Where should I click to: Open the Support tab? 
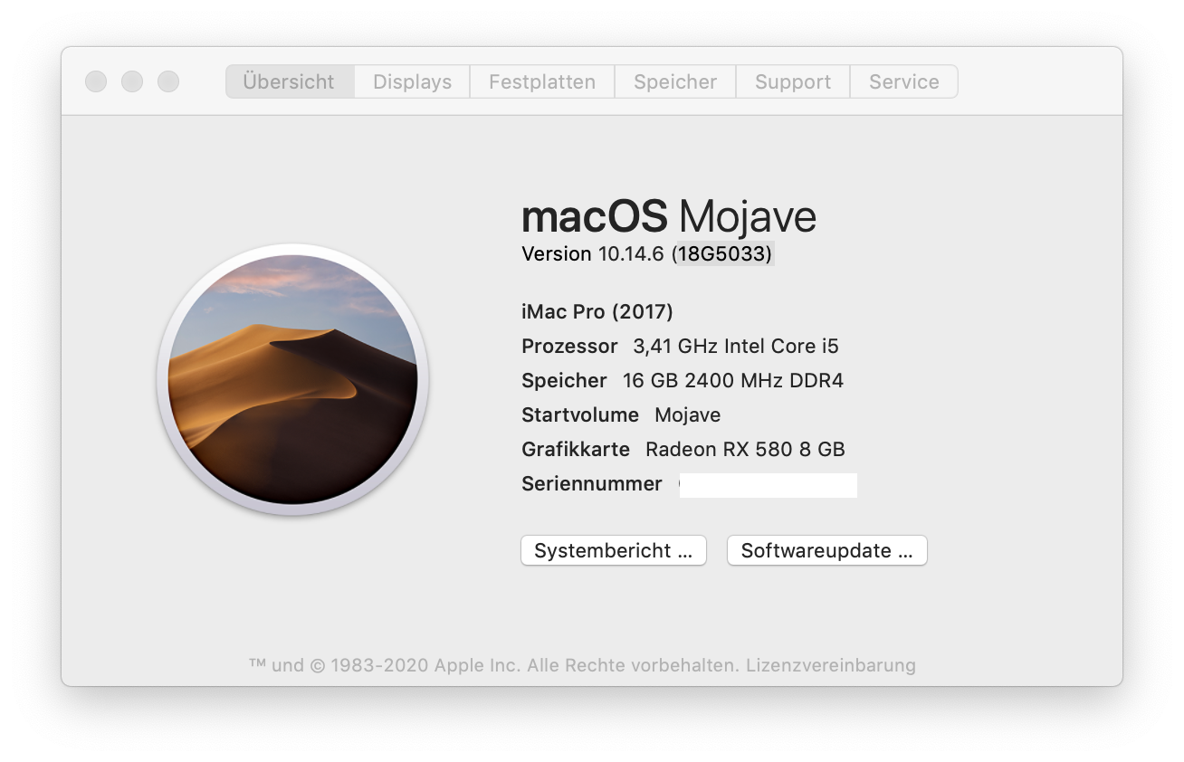click(793, 81)
